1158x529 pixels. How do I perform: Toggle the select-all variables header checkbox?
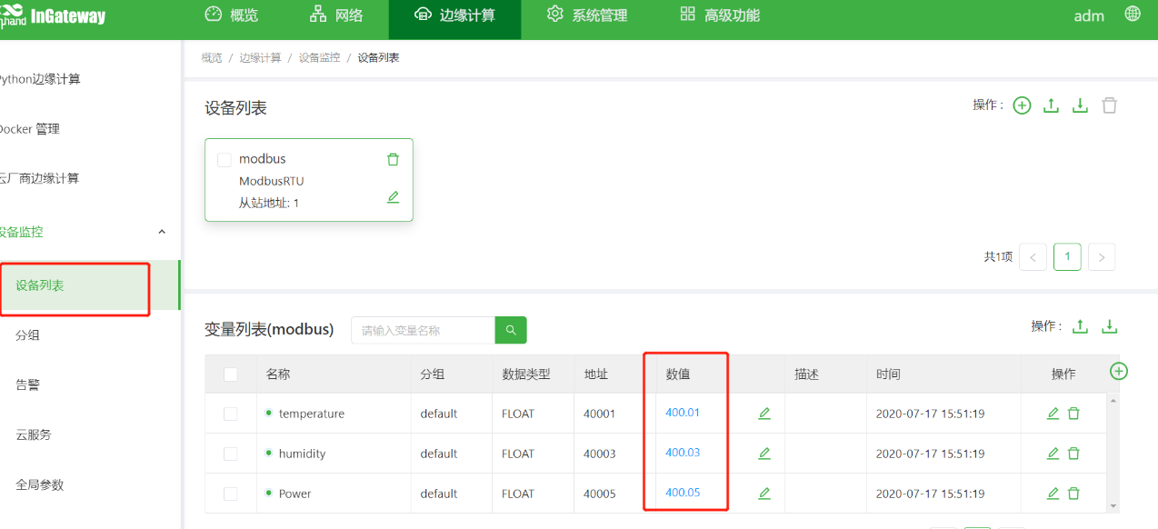pos(231,374)
